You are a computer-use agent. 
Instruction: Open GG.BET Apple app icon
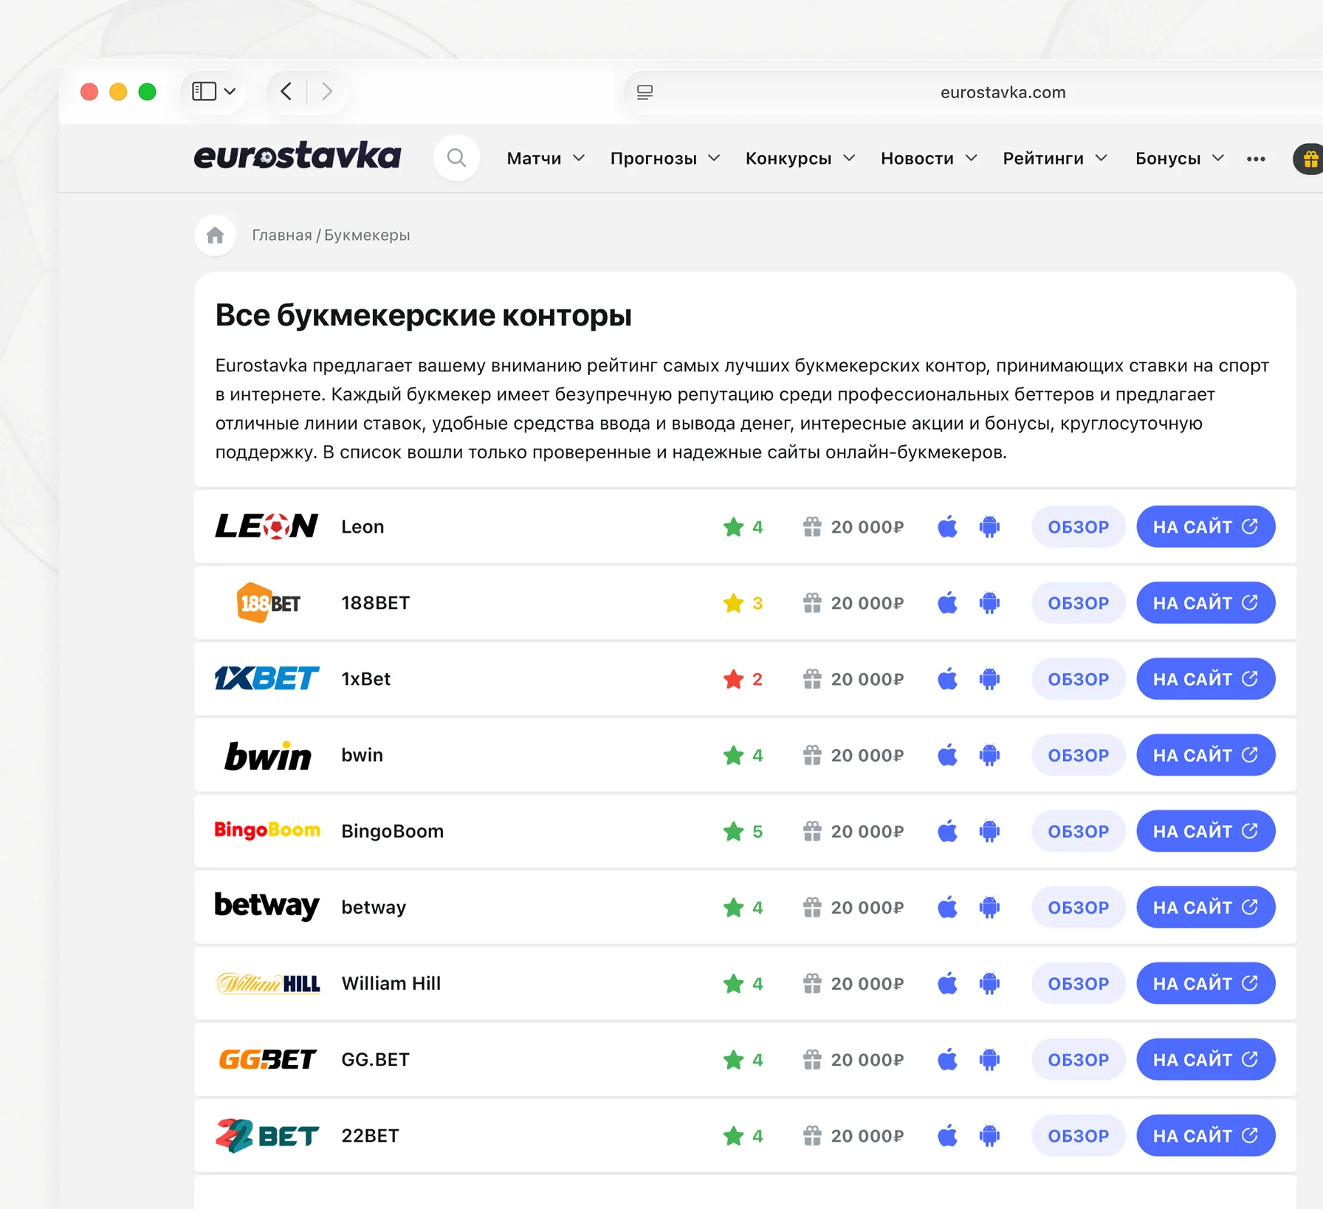tap(947, 1060)
